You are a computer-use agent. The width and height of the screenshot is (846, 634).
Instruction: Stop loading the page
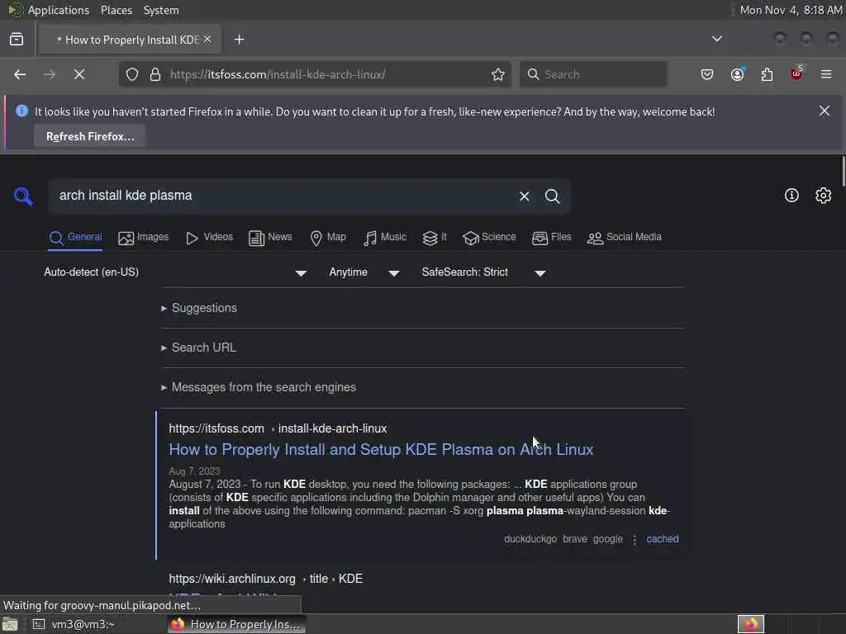(x=79, y=74)
